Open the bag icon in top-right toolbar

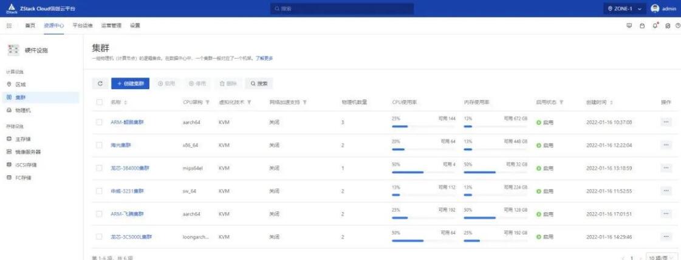click(x=642, y=25)
